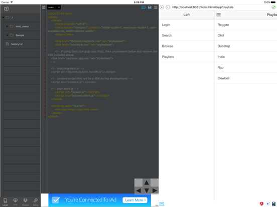Tap Playlists in the Left menu
Image resolution: width=277 pixels, height=207 pixels.
(x=186, y=57)
